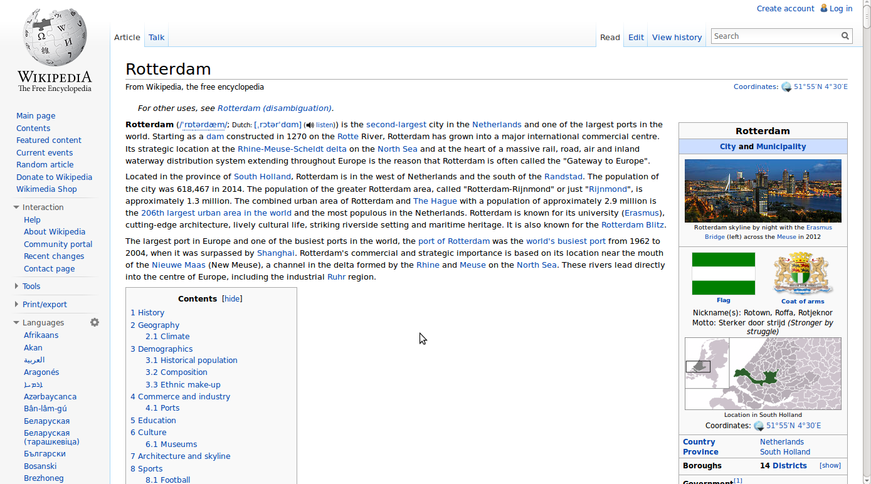Play the pronunciation audio icon

tap(309, 124)
